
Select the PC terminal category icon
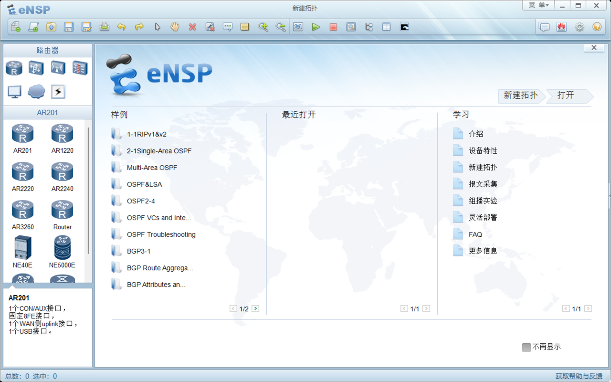(14, 92)
